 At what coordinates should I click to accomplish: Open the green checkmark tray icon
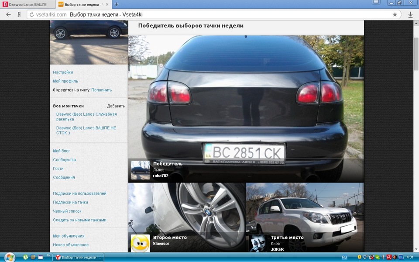tap(377, 258)
